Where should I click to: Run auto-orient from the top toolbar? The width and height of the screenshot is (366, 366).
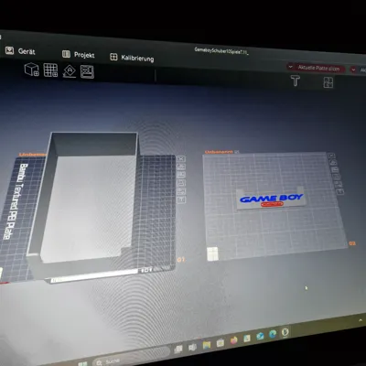pyautogui.click(x=70, y=71)
